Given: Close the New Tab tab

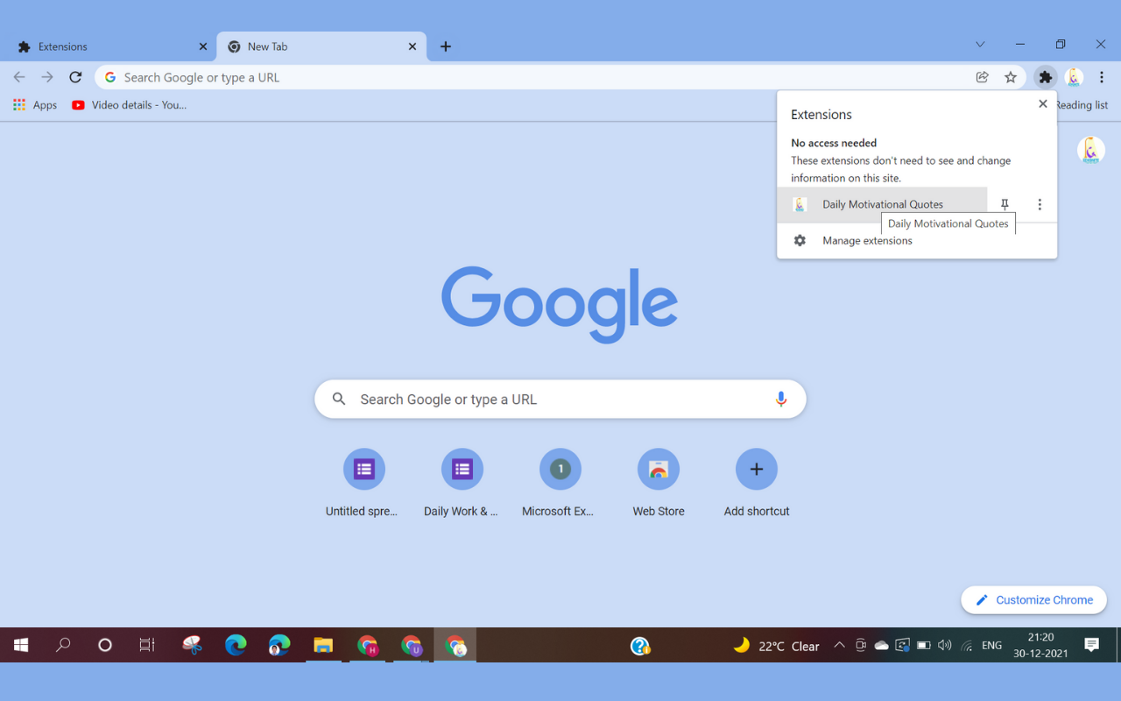Looking at the screenshot, I should pos(412,46).
